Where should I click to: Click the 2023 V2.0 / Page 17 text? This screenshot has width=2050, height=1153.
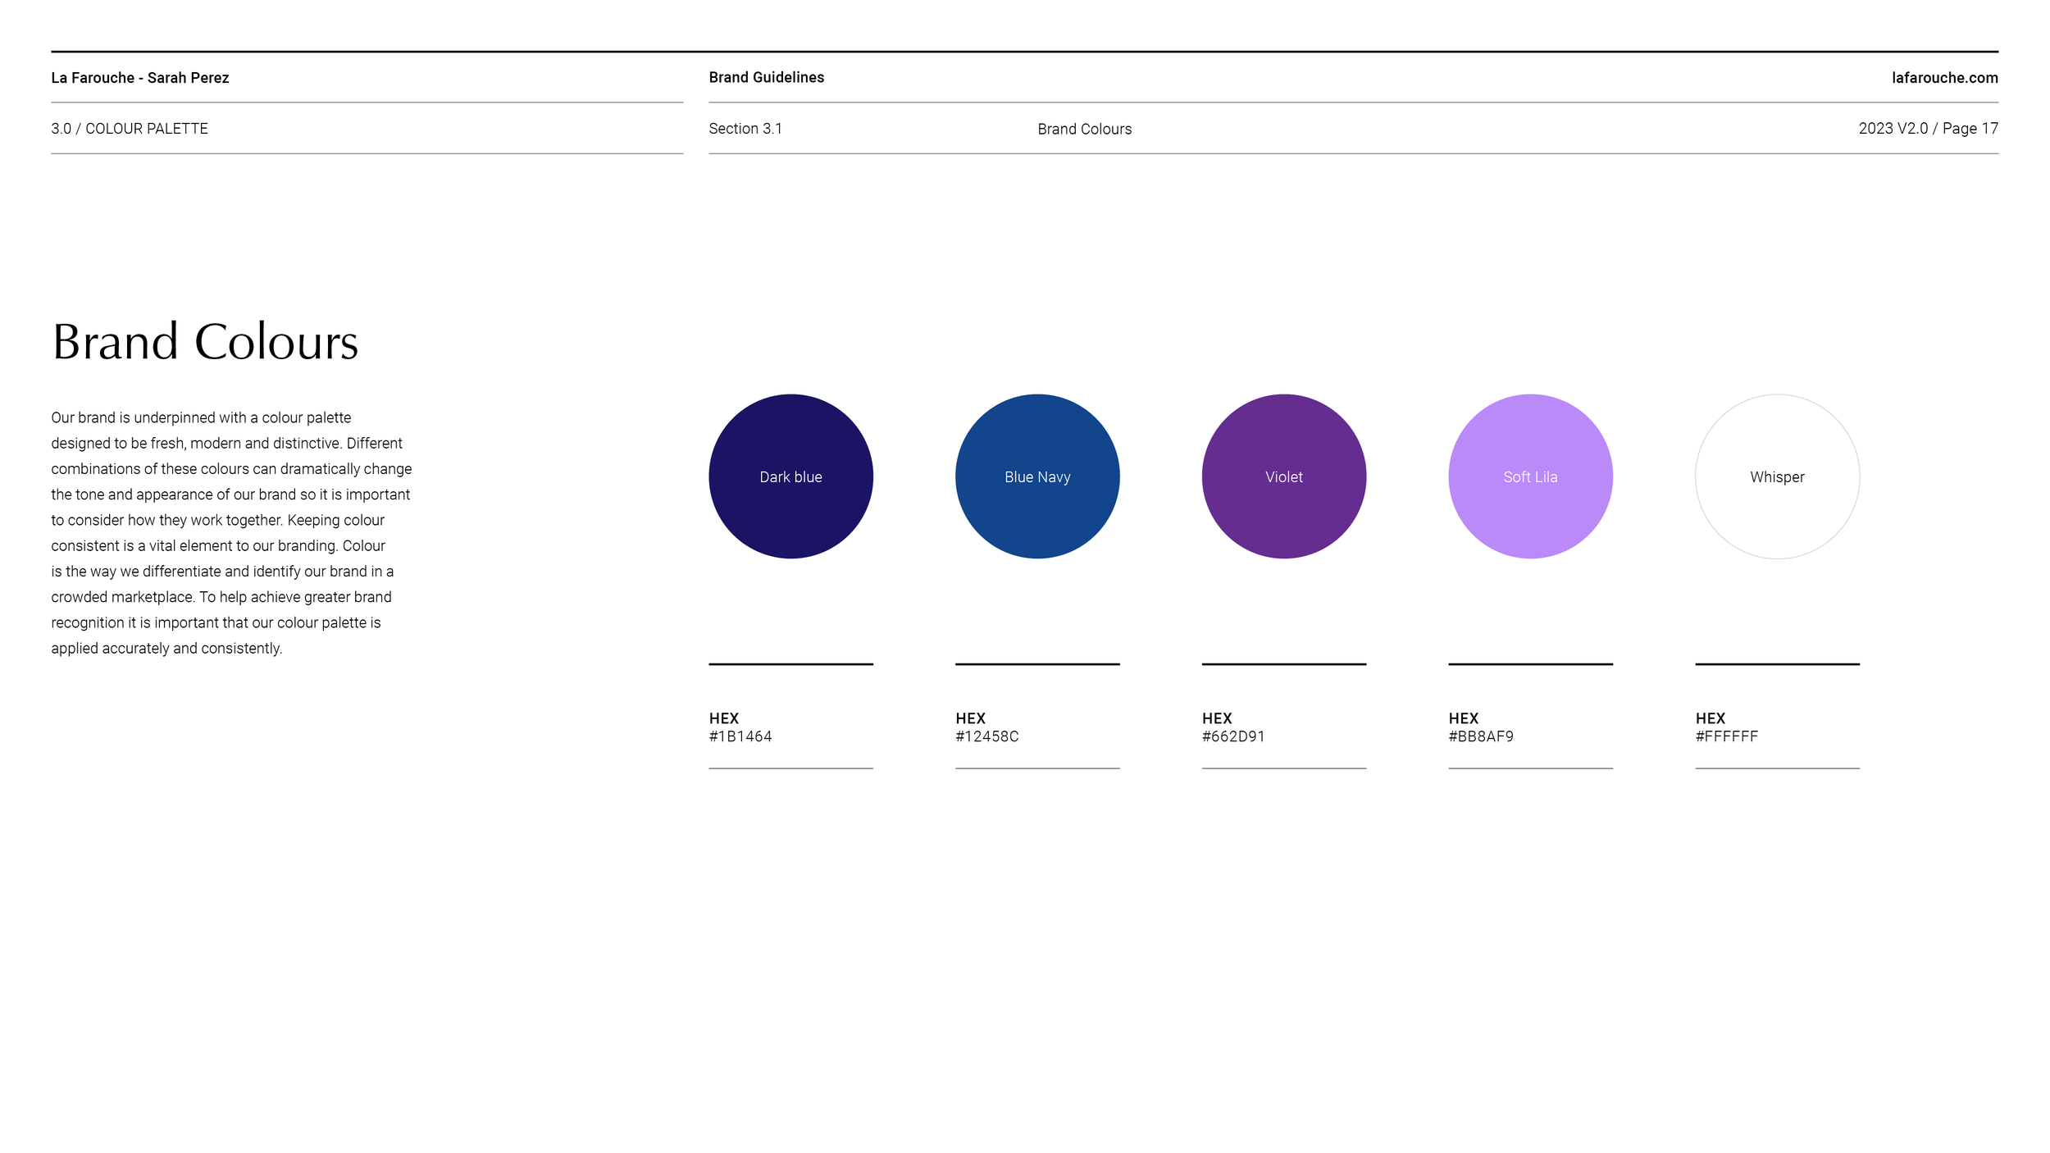coord(1927,129)
